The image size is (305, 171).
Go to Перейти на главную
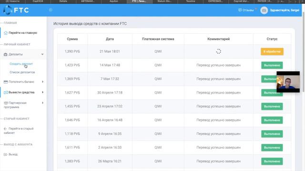(x=23, y=33)
